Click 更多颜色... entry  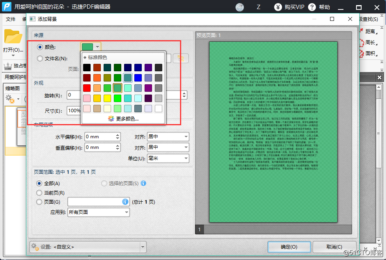point(127,119)
